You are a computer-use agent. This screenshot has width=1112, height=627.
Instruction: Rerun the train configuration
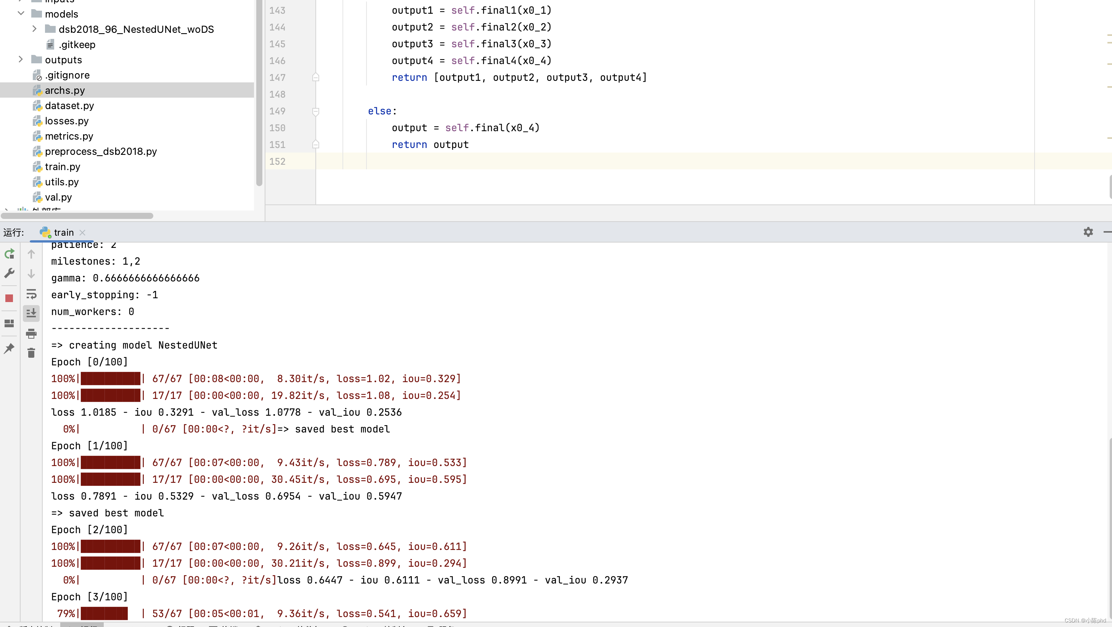pyautogui.click(x=10, y=254)
